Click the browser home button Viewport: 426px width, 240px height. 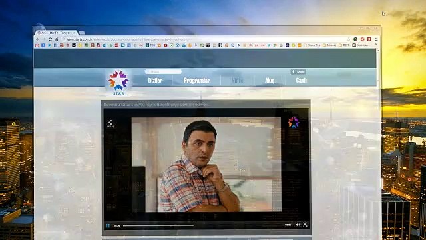pyautogui.click(x=57, y=39)
